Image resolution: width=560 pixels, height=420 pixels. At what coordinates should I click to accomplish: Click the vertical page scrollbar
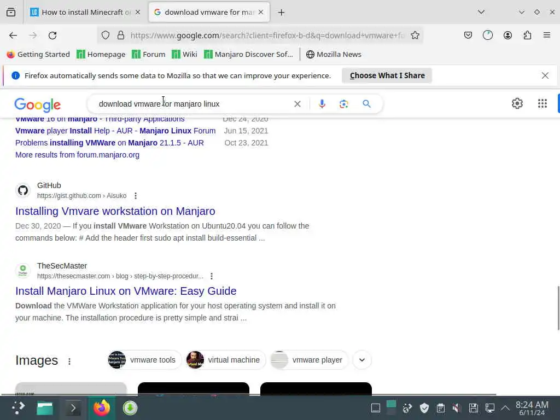558,308
